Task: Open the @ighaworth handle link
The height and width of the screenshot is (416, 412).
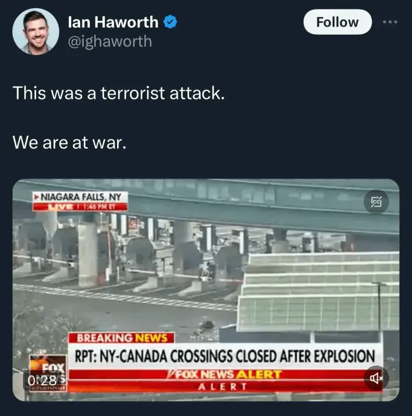Action: [x=110, y=42]
